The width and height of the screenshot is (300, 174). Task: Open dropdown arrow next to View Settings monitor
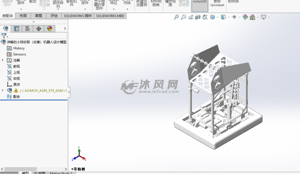[x=269, y=17]
